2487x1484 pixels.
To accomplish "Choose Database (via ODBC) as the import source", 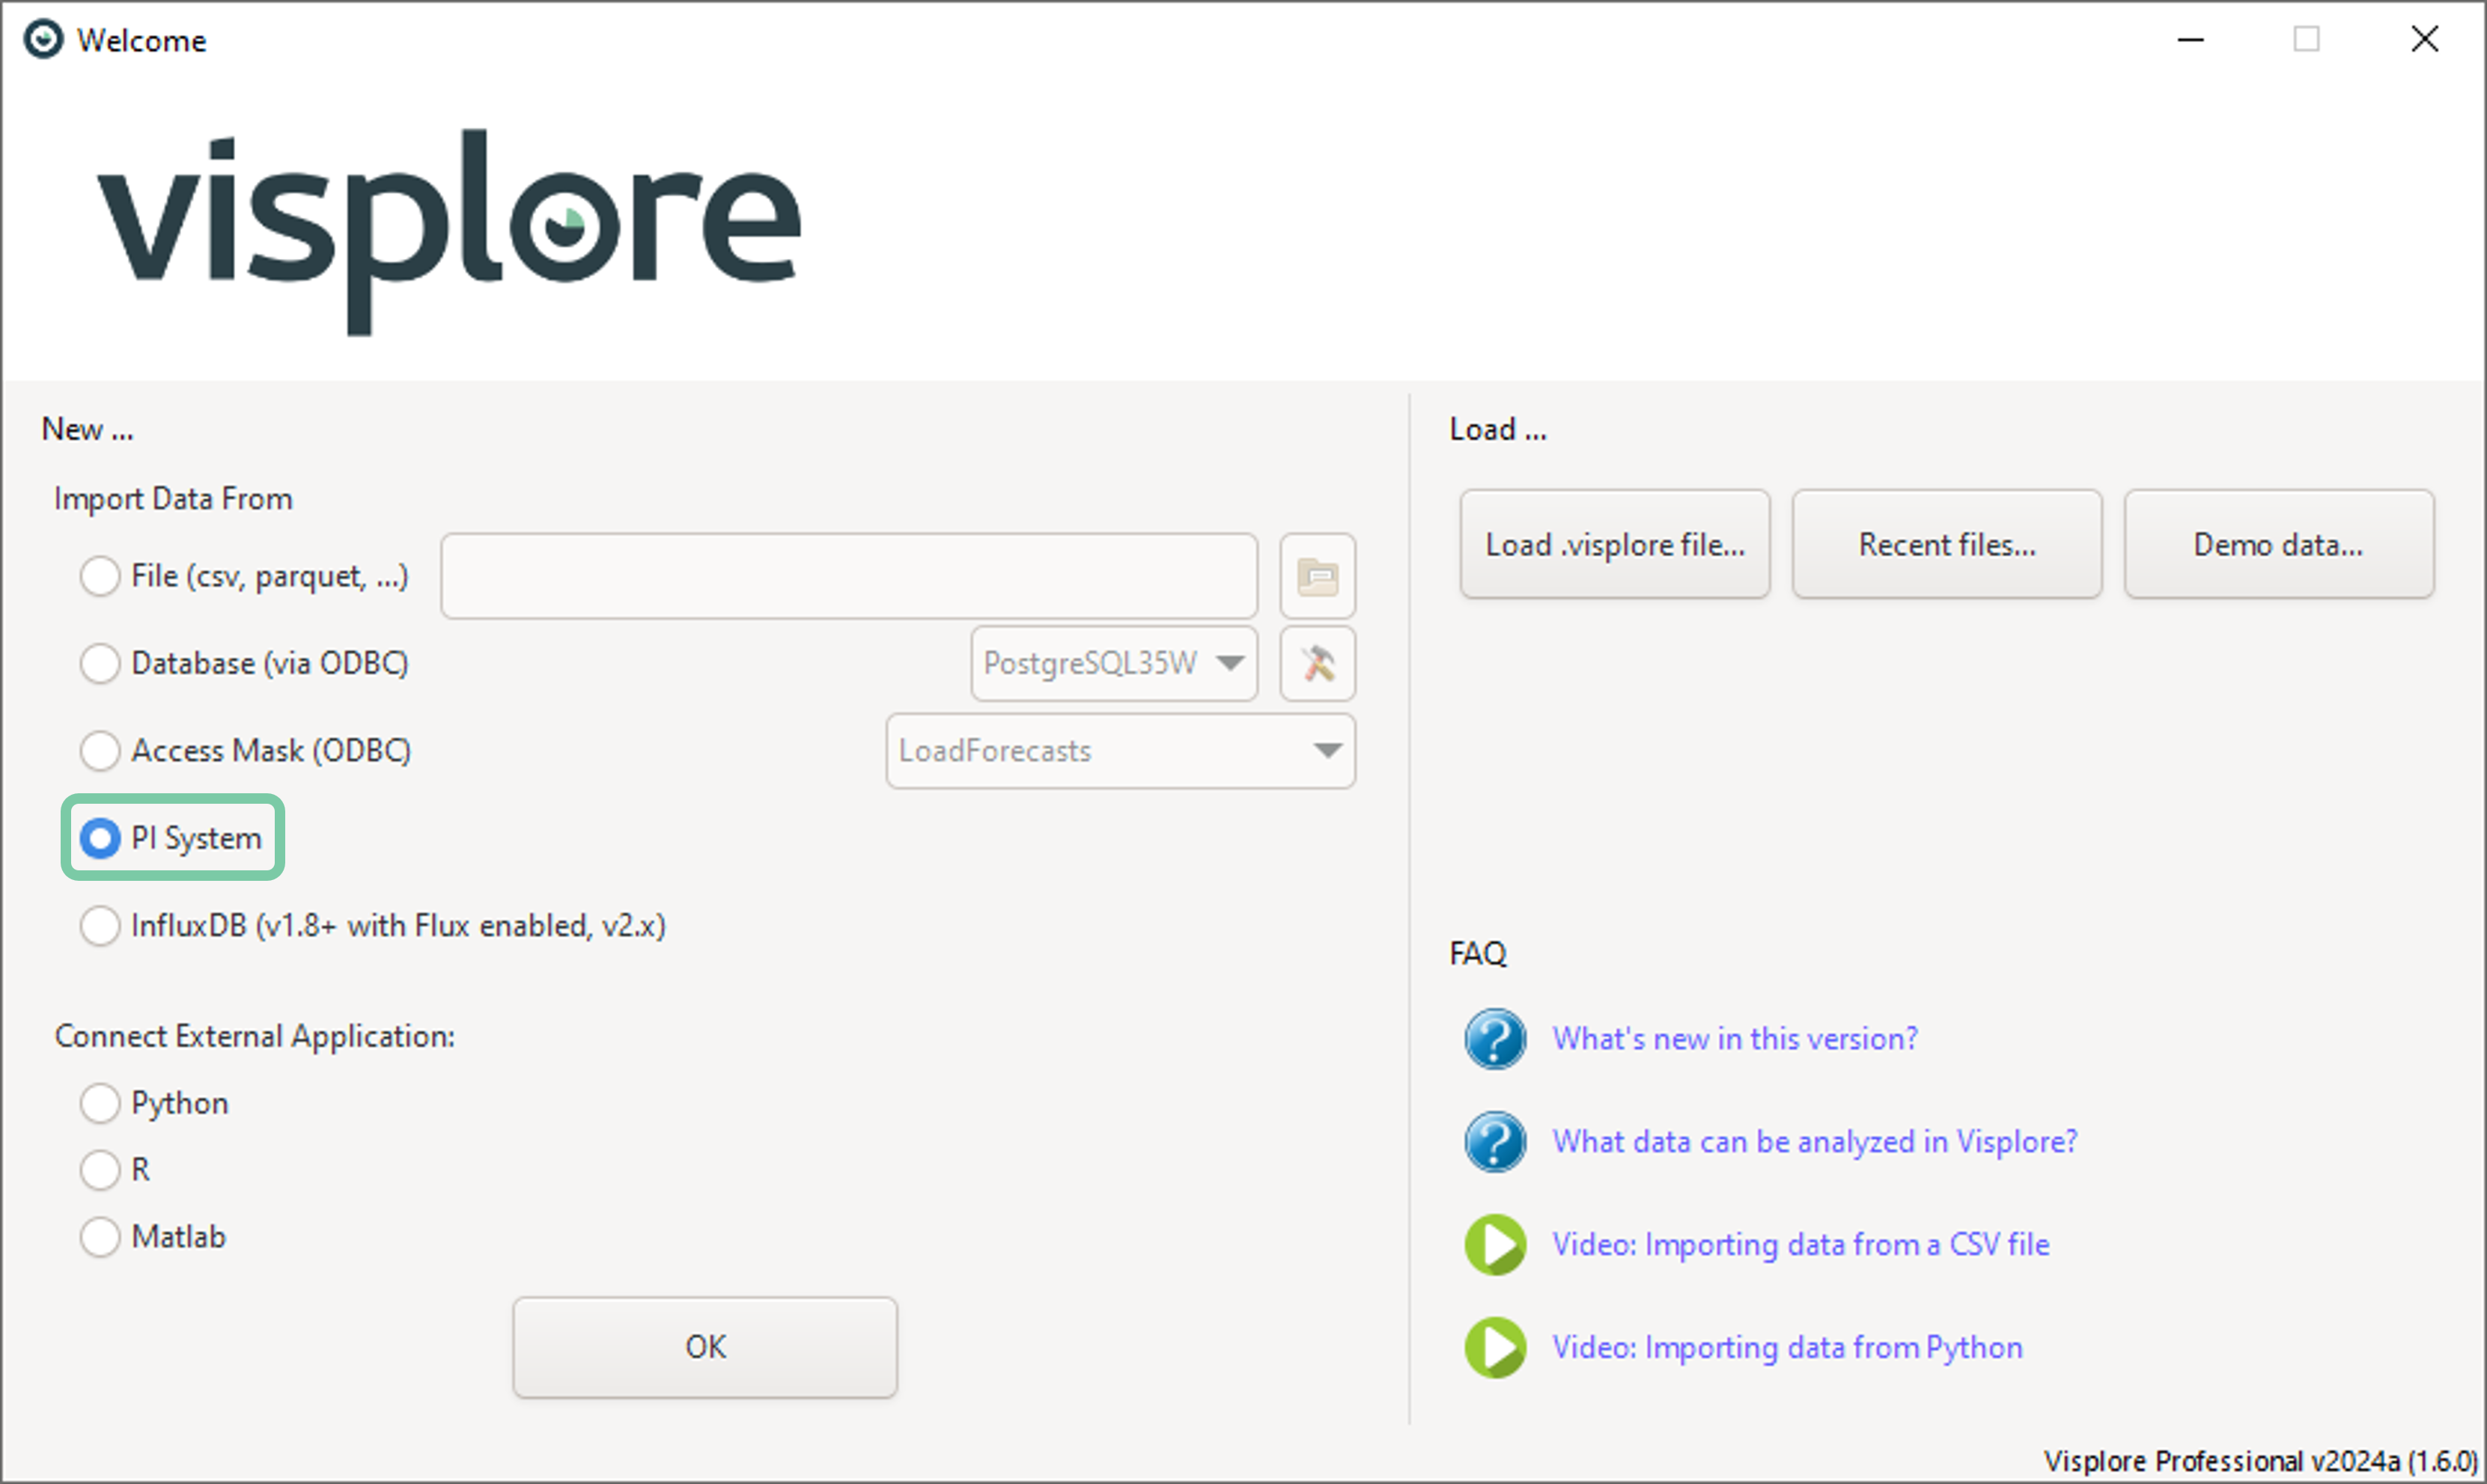I will click(100, 664).
